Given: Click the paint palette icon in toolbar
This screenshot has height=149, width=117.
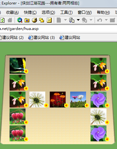Looking at the screenshot, I should click(x=34, y=20).
